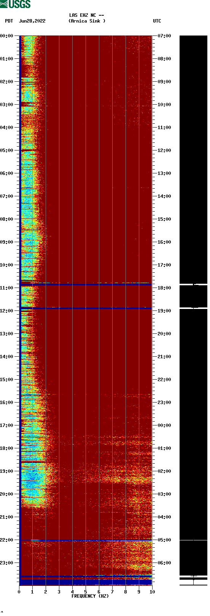Click the 22:00 UTC time label
Image resolution: width=210 pixels, height=616 pixels.
pyautogui.click(x=164, y=380)
